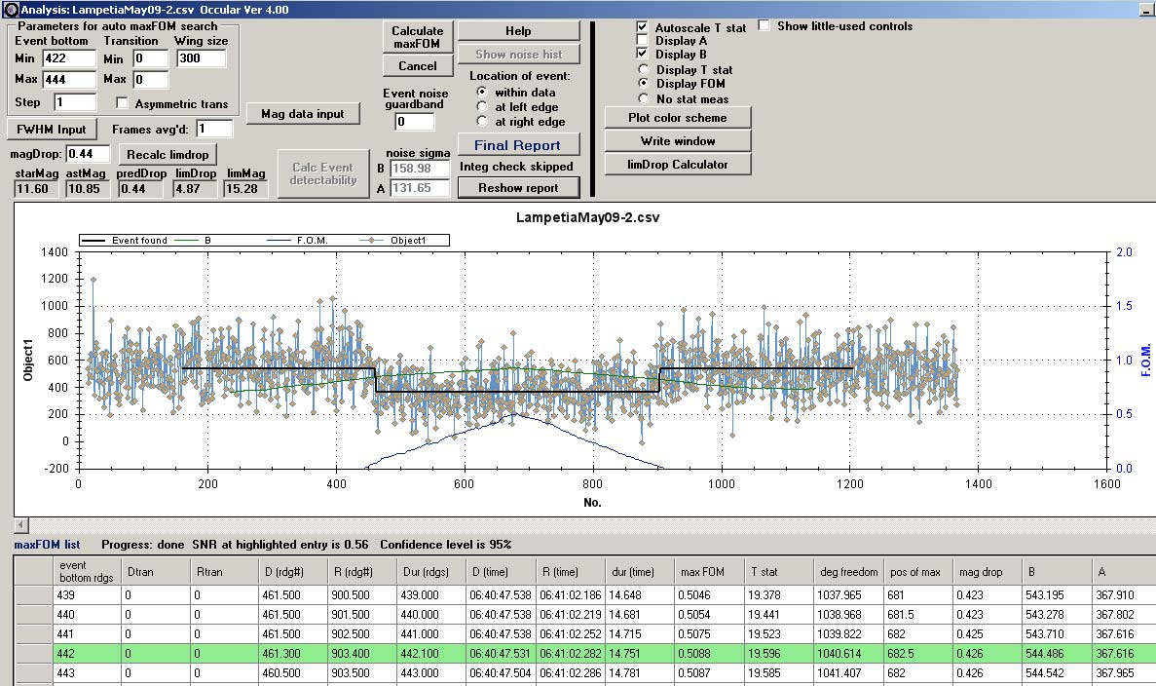
Task: Click the Event noise guardband field
Action: point(414,122)
